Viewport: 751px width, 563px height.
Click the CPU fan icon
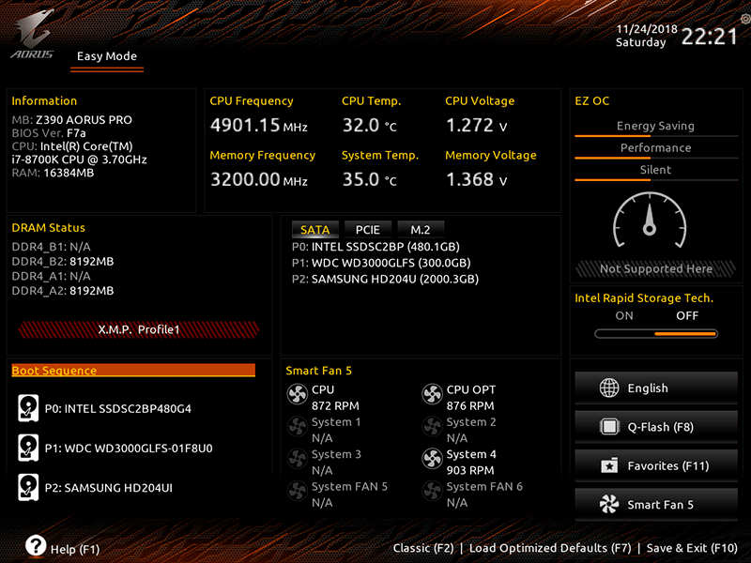[297, 394]
